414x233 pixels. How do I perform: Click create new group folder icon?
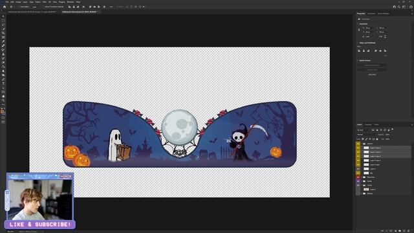click(x=400, y=231)
